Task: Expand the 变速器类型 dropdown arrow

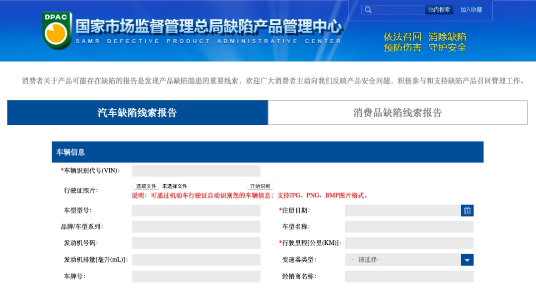Action: [x=467, y=260]
